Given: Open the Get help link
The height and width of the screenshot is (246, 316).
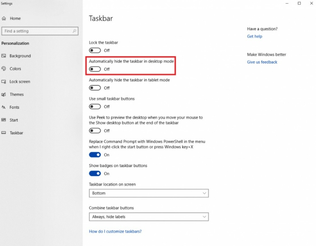Looking at the screenshot, I should pyautogui.click(x=254, y=36).
